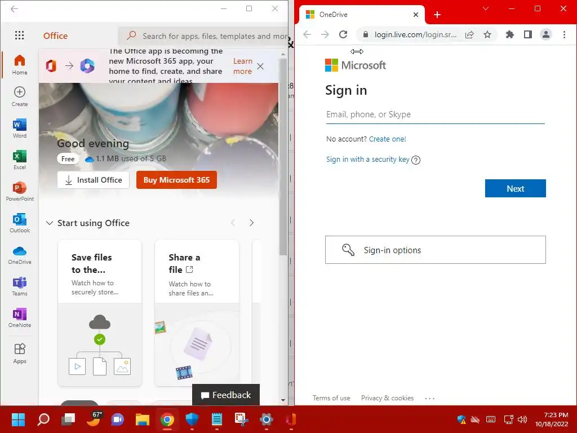Reload the login page

point(343,34)
